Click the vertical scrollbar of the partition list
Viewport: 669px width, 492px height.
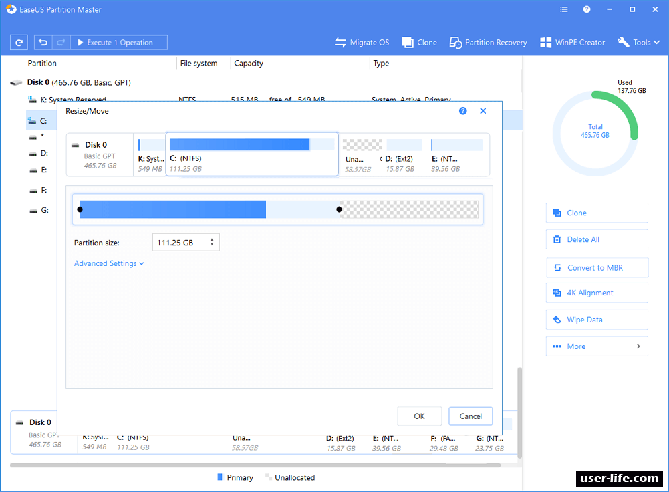pyautogui.click(x=519, y=412)
